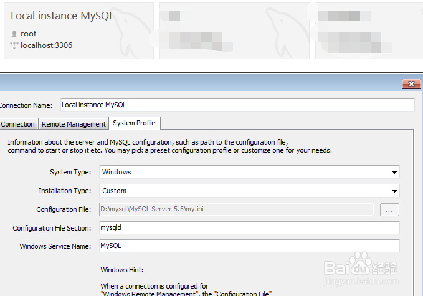
Task: Click the Connection Name input field
Action: (x=237, y=105)
